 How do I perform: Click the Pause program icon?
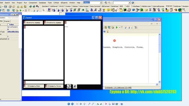coord(26,11)
